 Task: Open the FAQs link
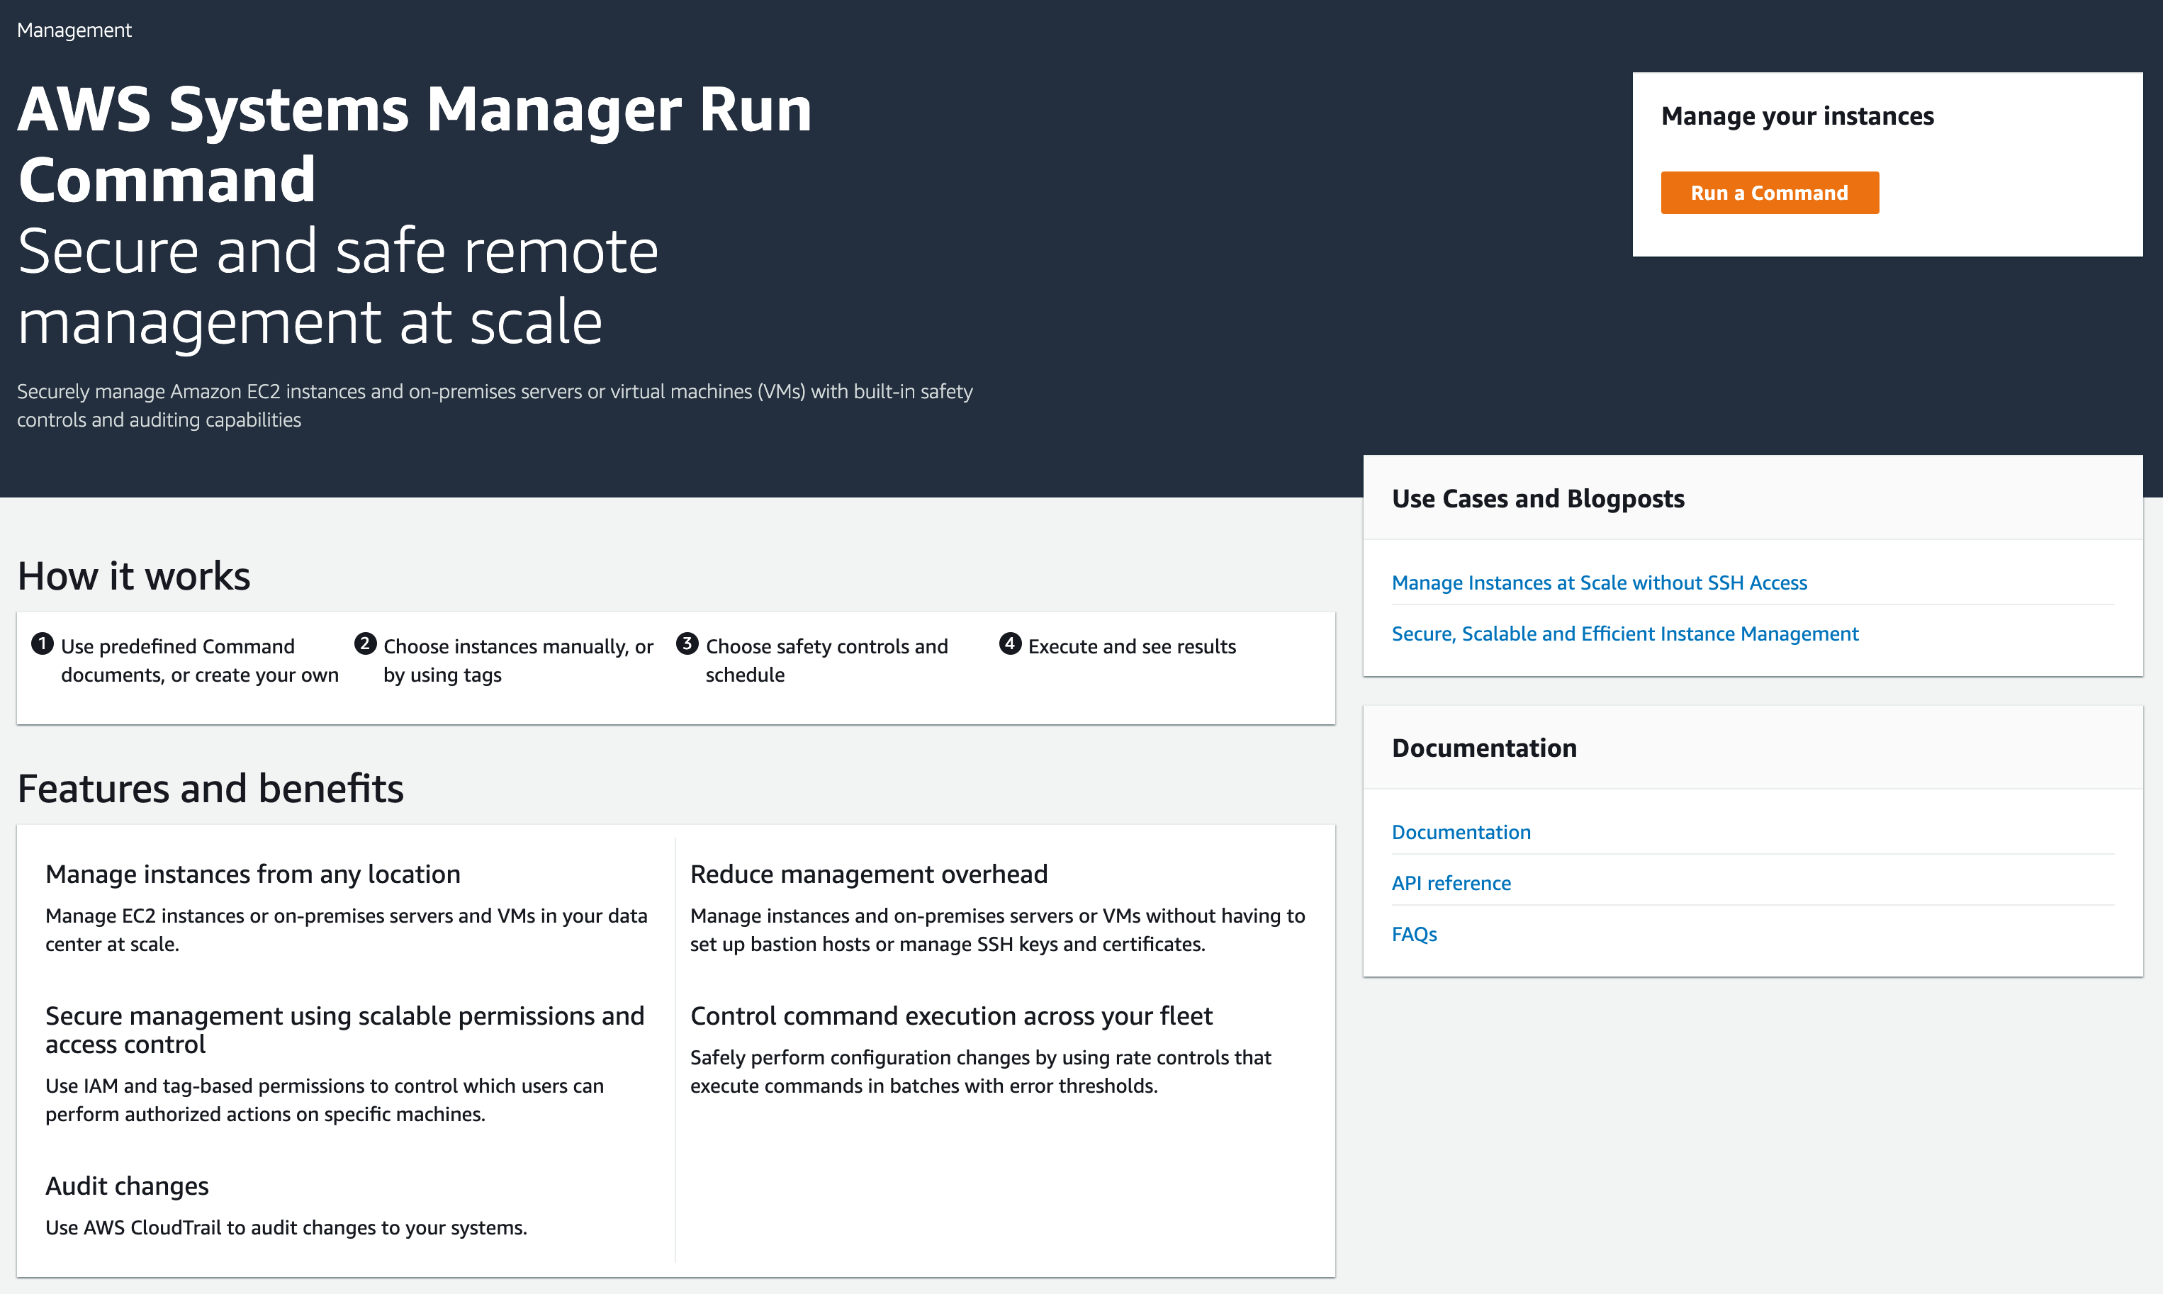(x=1414, y=934)
